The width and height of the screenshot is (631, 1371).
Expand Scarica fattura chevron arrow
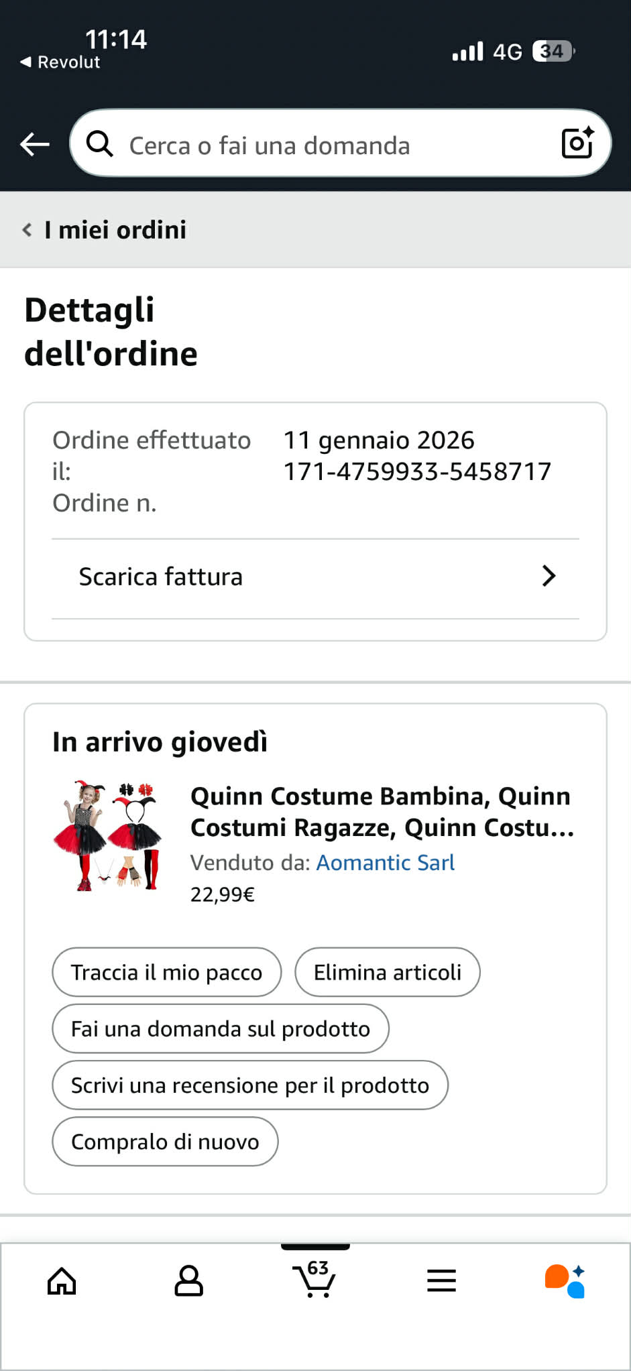549,576
